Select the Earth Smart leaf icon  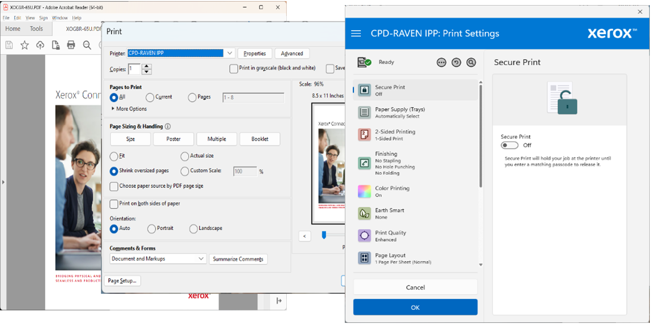[x=364, y=214]
